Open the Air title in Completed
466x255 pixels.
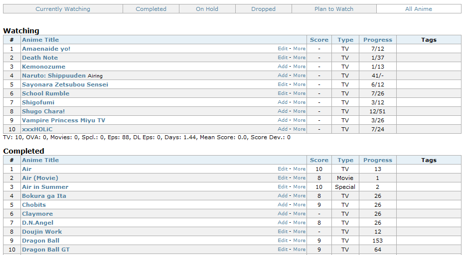[x=27, y=169]
